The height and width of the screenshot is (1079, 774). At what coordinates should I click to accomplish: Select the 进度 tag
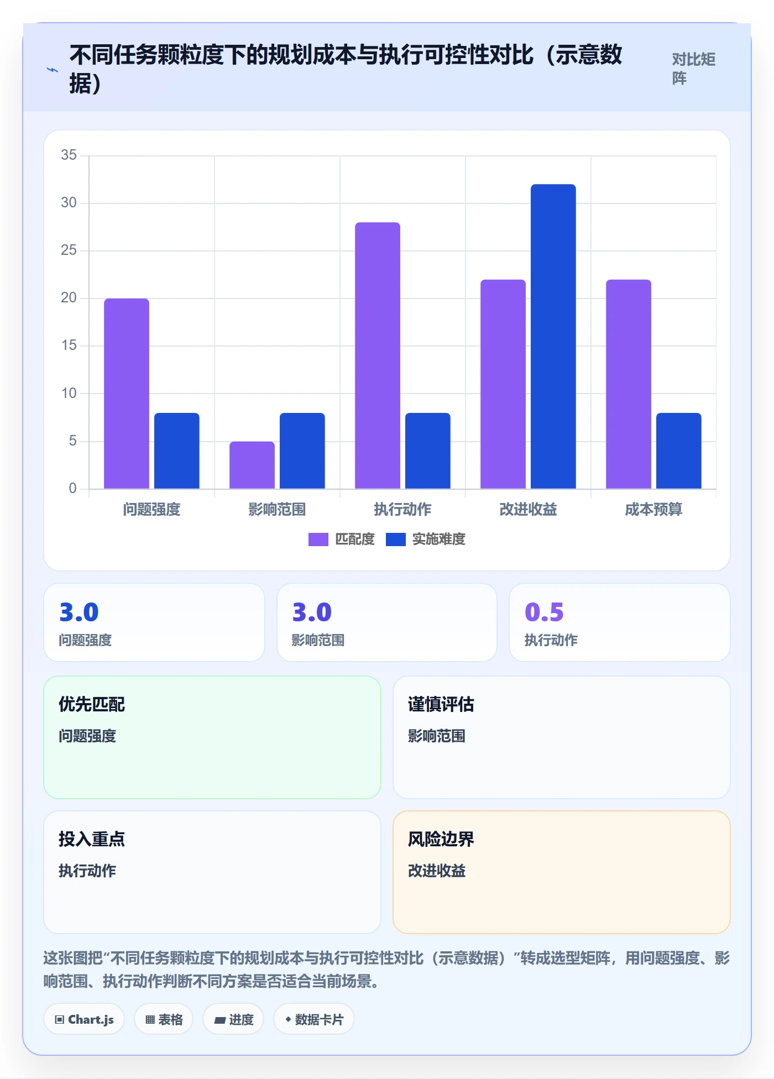[x=233, y=1019]
